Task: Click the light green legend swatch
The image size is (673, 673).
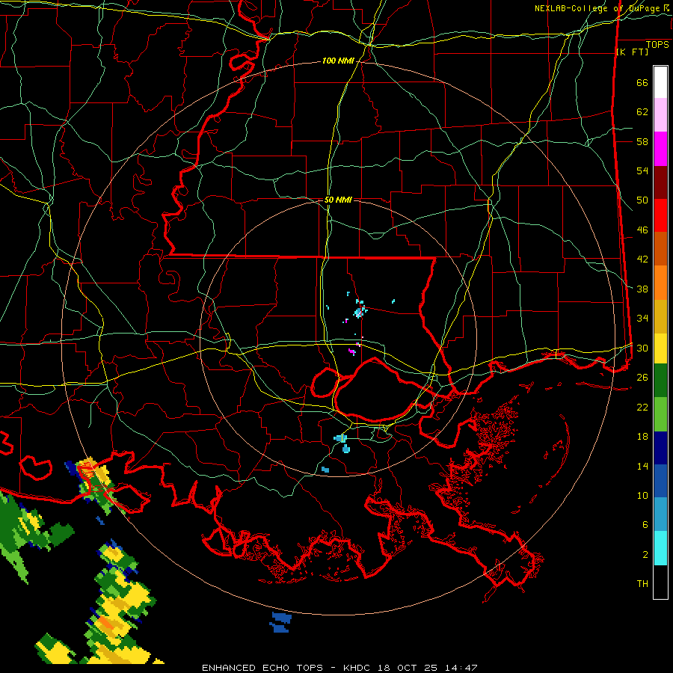Action: click(660, 414)
